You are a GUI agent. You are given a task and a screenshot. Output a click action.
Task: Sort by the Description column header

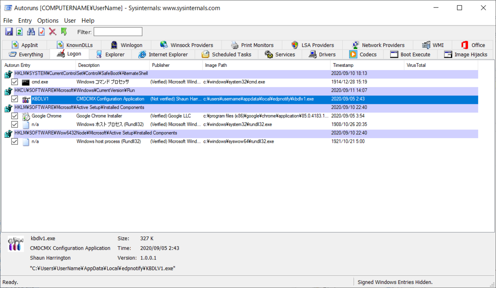[x=112, y=65]
